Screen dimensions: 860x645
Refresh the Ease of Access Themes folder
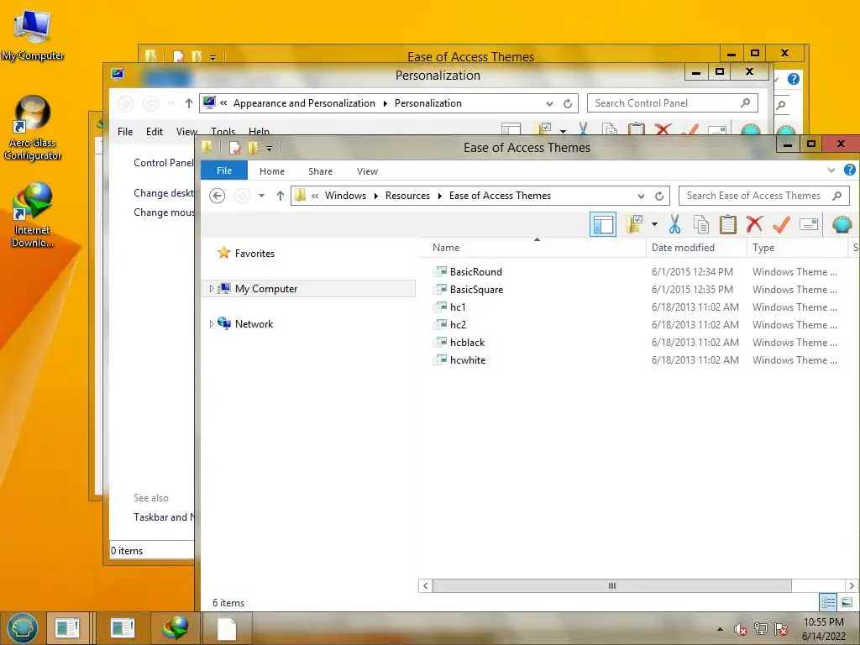point(659,196)
